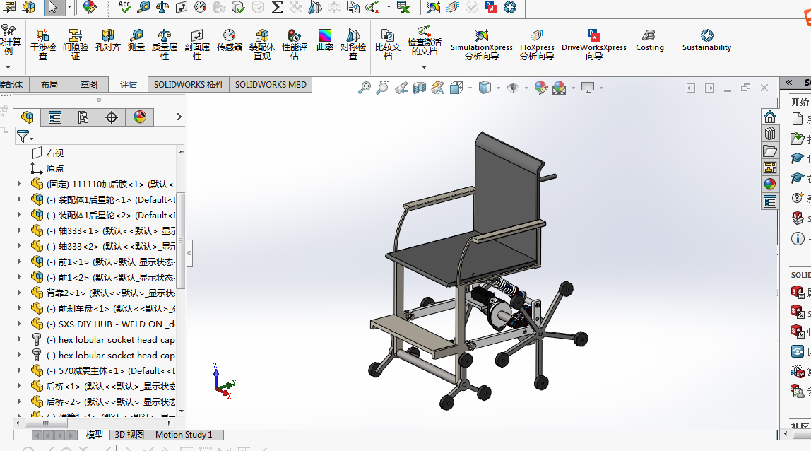Open DisplayManager color sphere tab

click(x=140, y=117)
